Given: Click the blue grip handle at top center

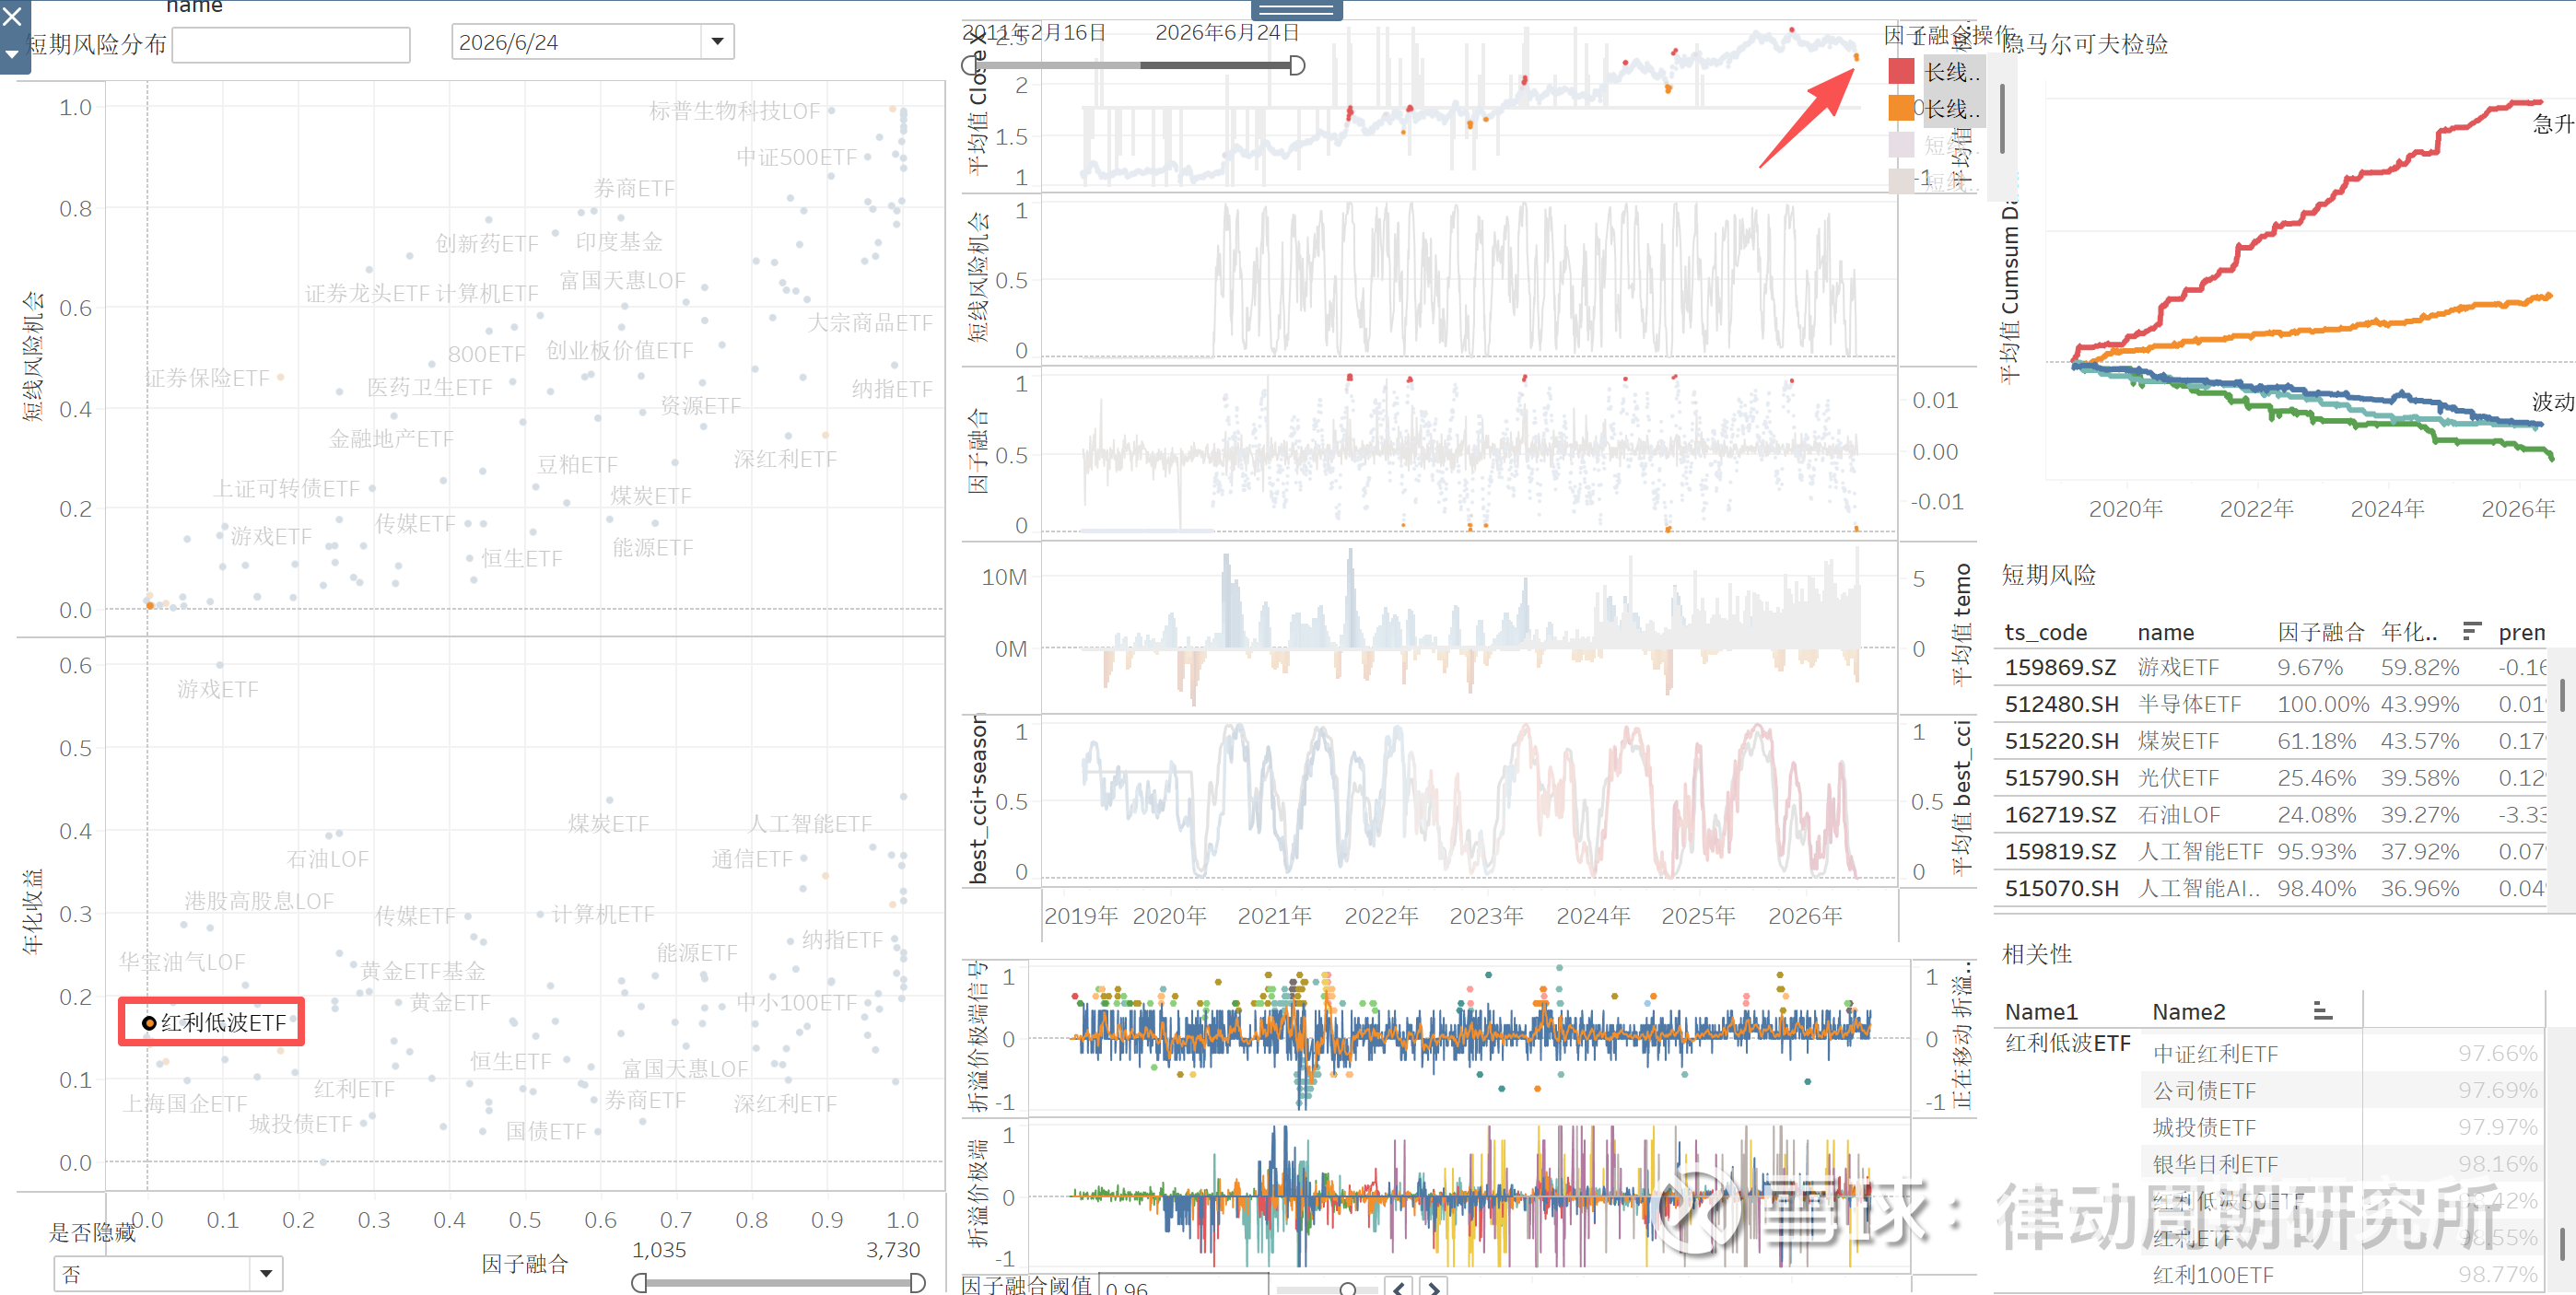Looking at the screenshot, I should point(1296,10).
